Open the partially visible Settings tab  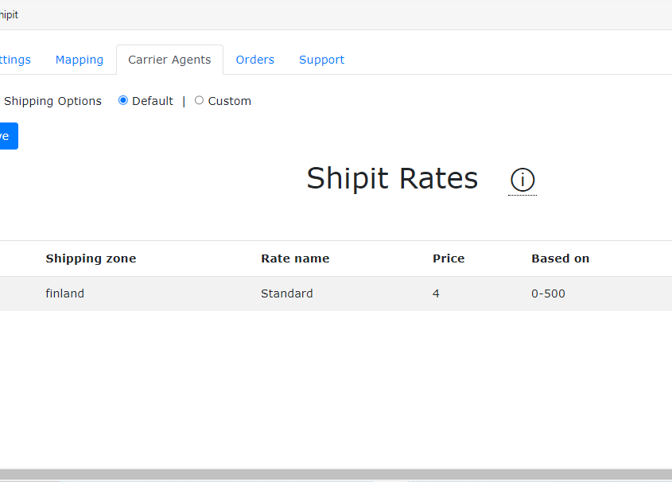tap(15, 60)
